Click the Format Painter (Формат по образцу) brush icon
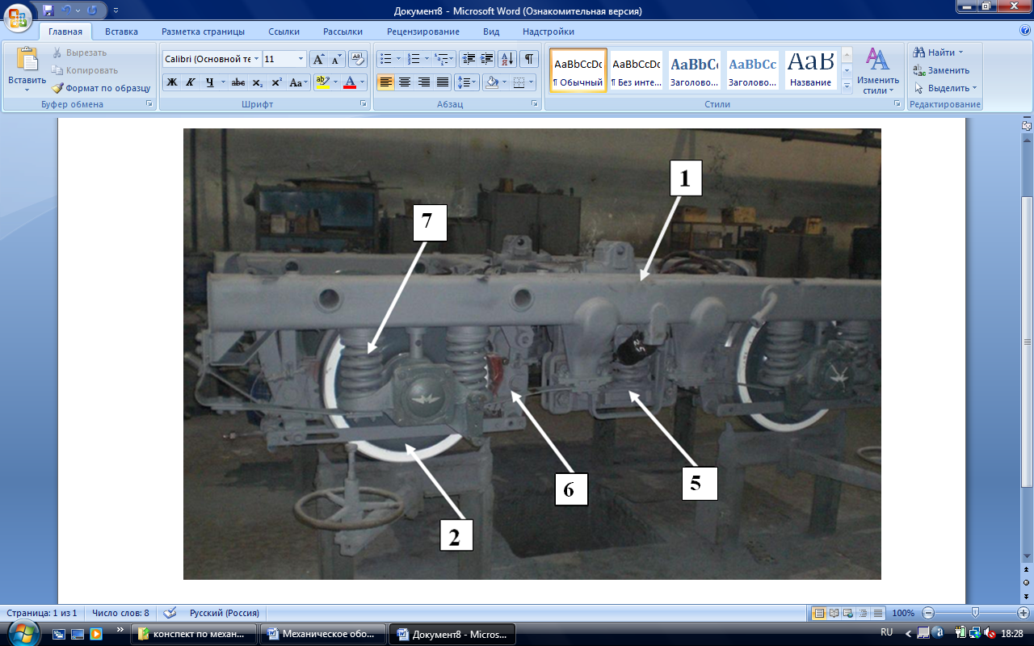The height and width of the screenshot is (646, 1034). tap(58, 88)
